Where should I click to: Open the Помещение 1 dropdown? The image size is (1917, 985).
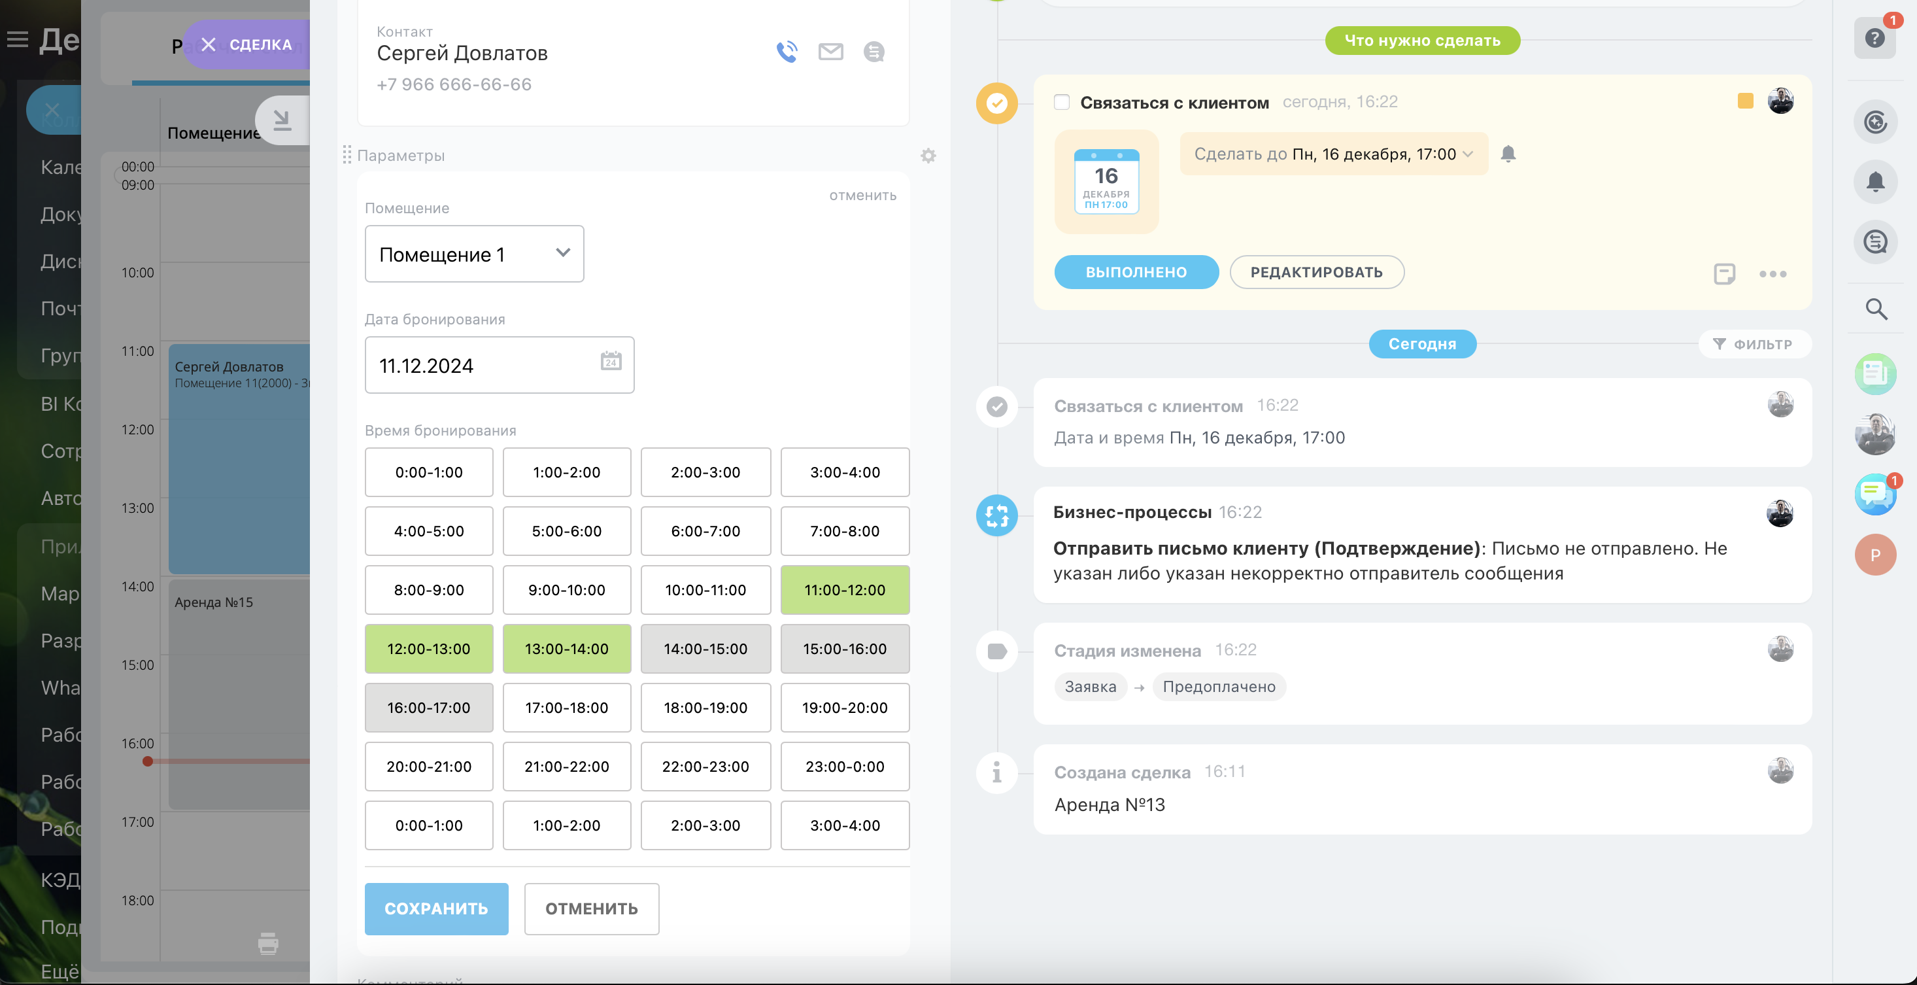tap(474, 254)
